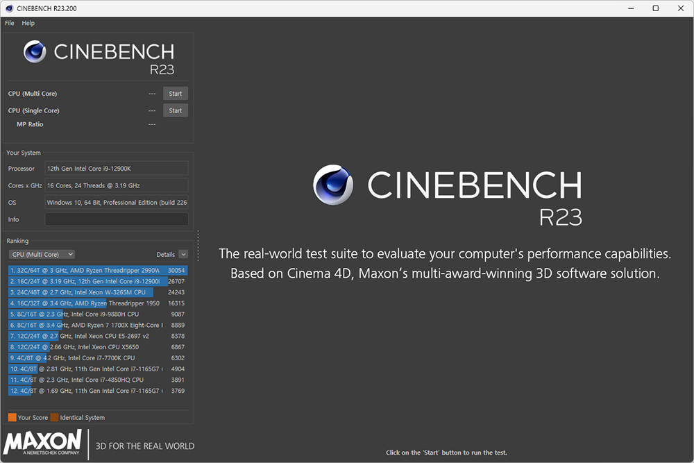The width and height of the screenshot is (694, 463).
Task: Select ranking row 5 Intel Core i9-9880H
Action: 98,314
